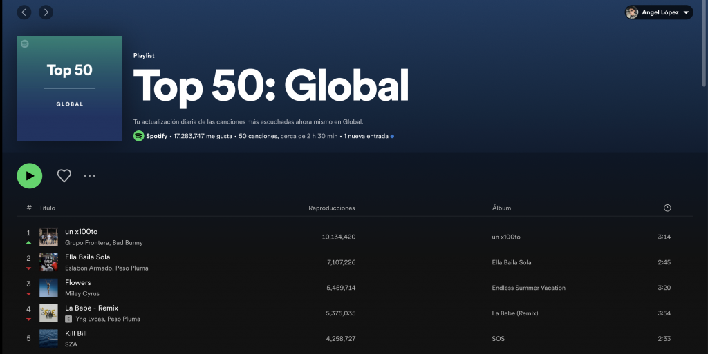Click the Álbum column header
708x354 pixels.
(x=501, y=208)
